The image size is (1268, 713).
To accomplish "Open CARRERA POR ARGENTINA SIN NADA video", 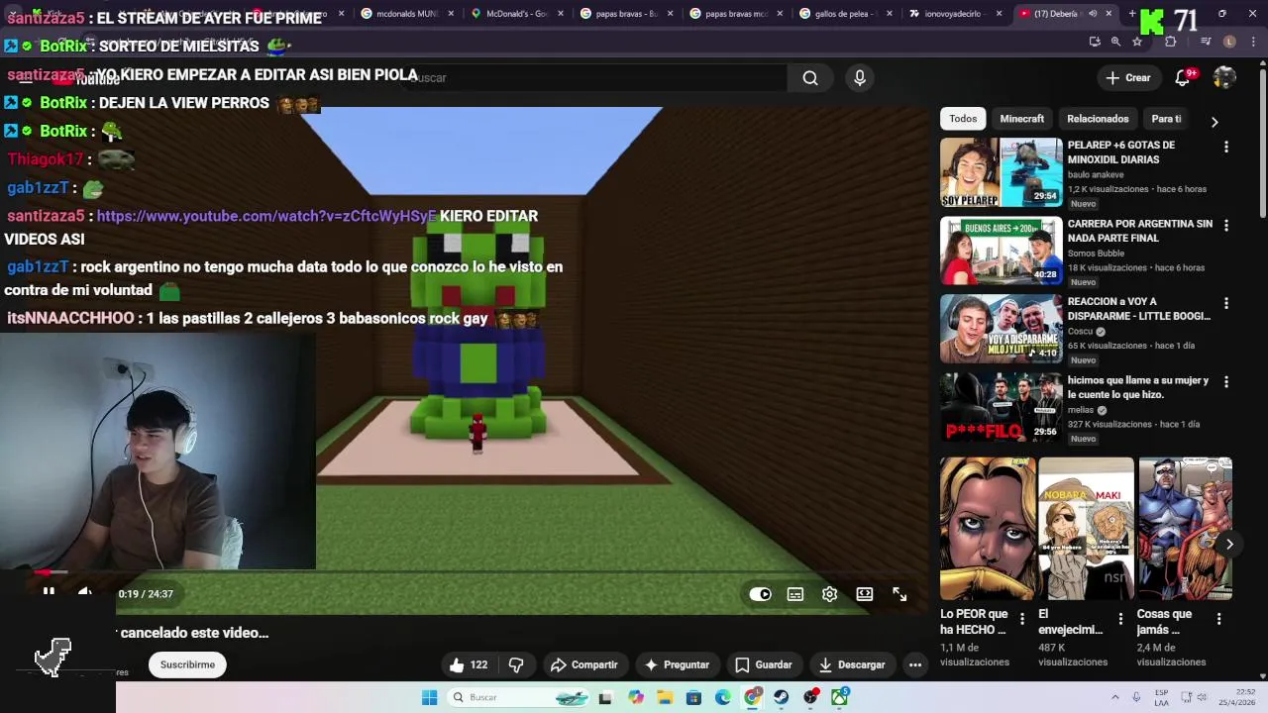I will 1001,251.
